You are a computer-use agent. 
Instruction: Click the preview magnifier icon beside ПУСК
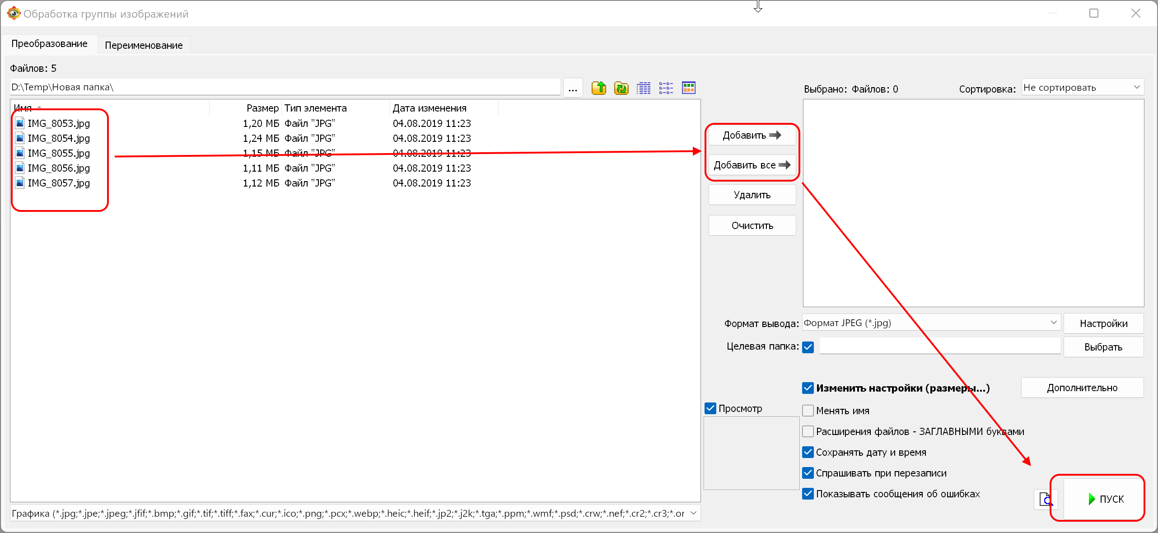pos(1045,500)
